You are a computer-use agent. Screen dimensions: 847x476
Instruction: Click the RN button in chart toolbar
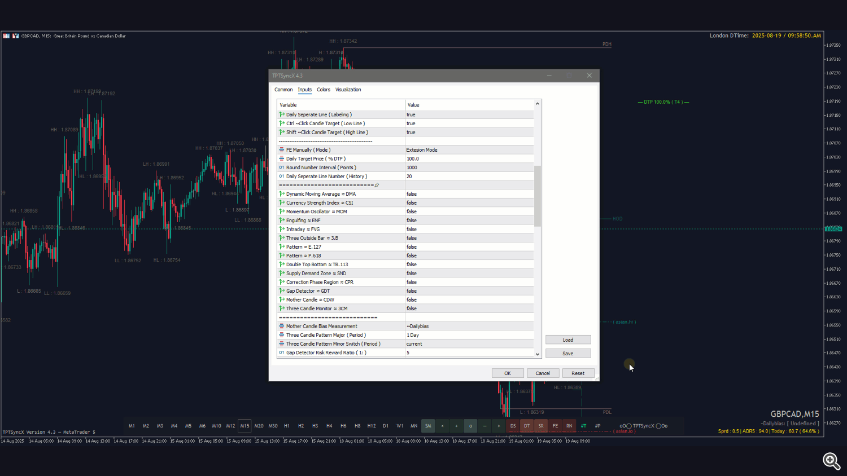569,426
